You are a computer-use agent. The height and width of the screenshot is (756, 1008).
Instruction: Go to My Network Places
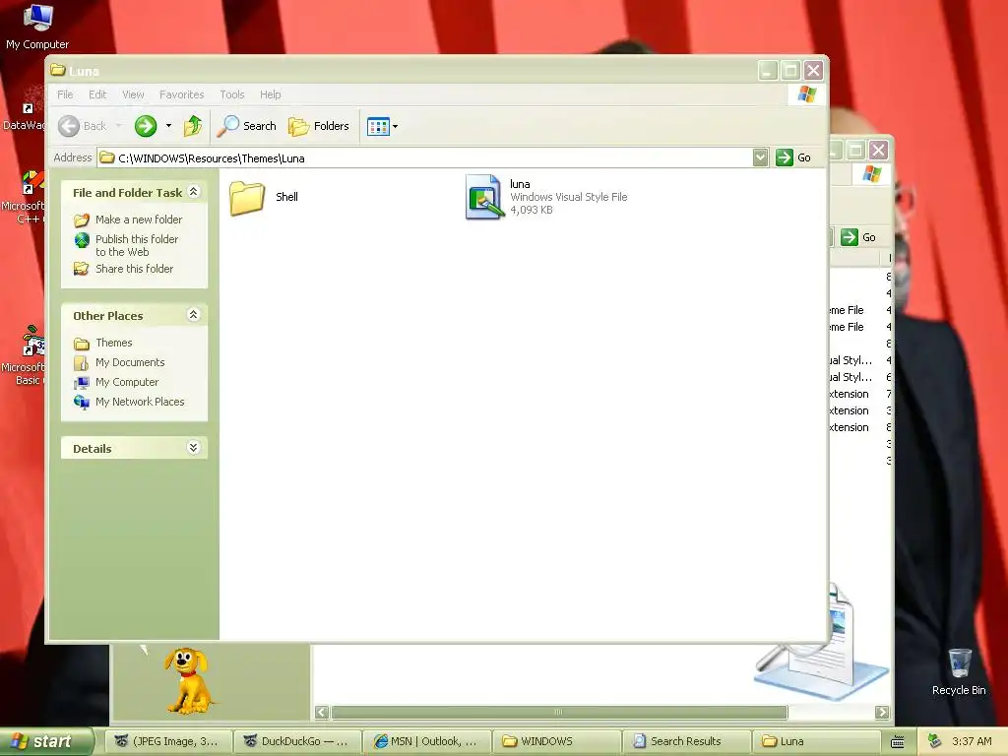click(x=140, y=402)
